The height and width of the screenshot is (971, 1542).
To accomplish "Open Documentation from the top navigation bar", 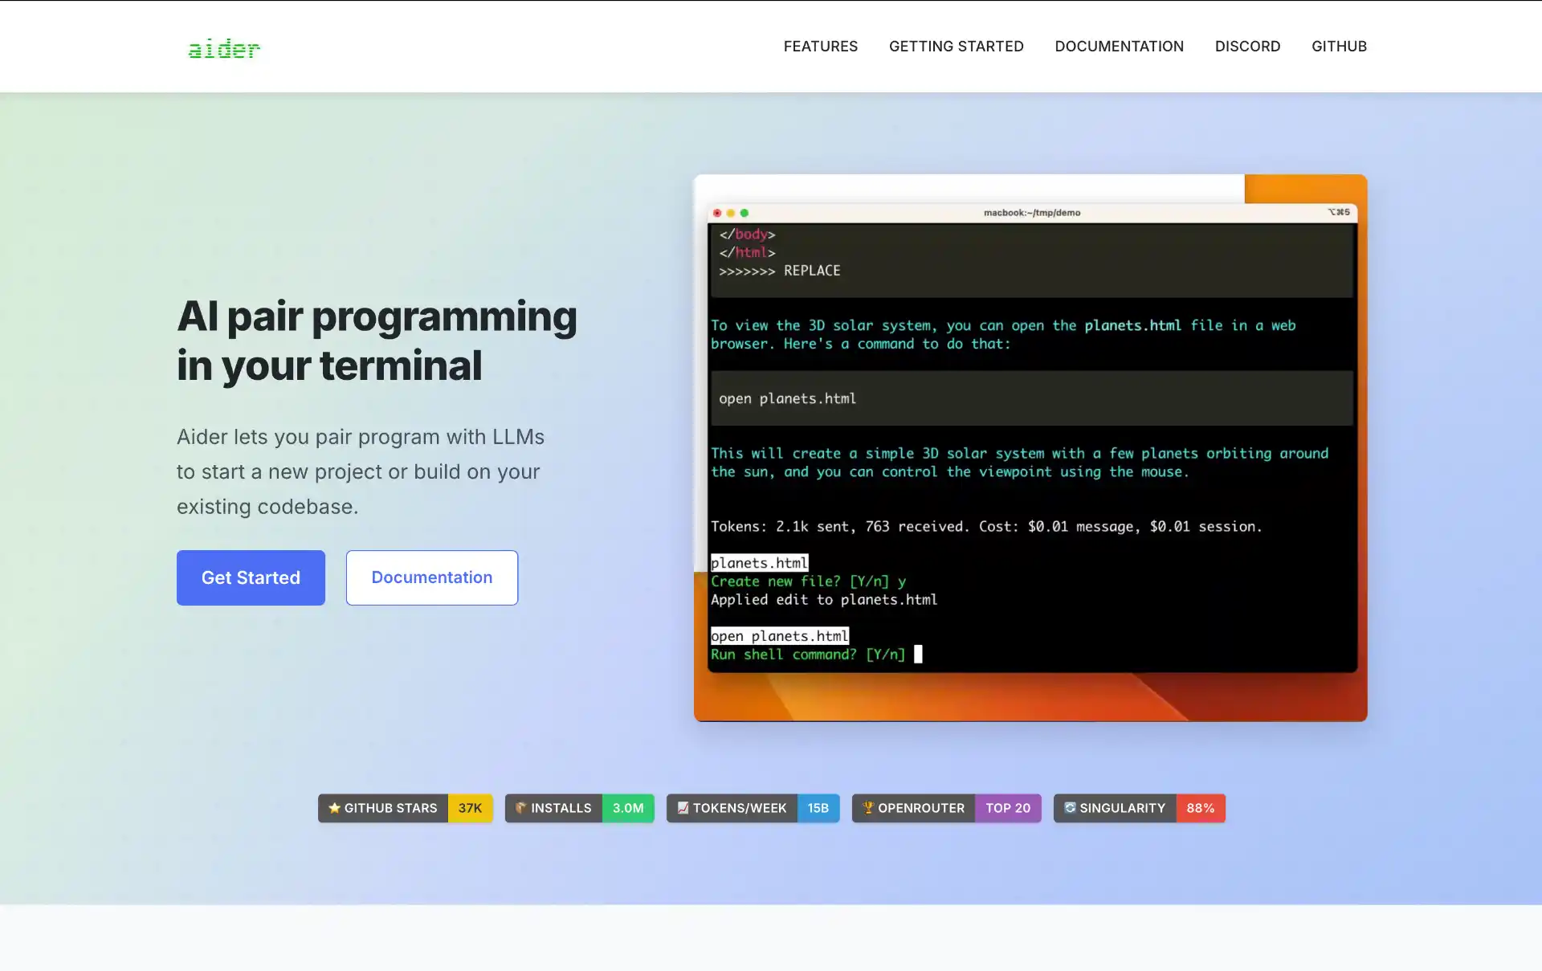I will [1119, 47].
